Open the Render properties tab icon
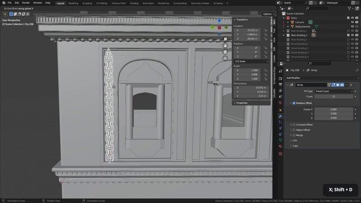 pos(280,79)
